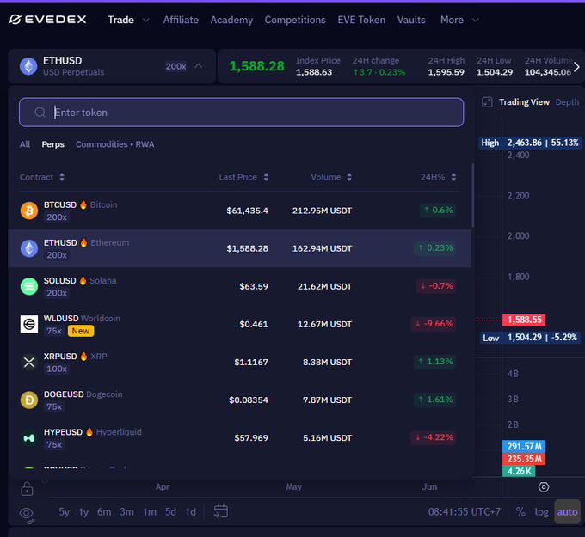
Task: Click the XRP coin icon
Action: (29, 362)
